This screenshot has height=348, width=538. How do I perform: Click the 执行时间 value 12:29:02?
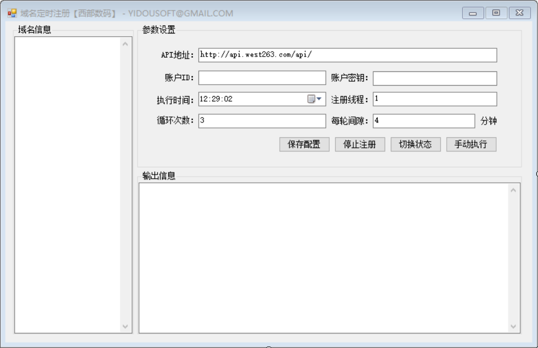pos(216,99)
